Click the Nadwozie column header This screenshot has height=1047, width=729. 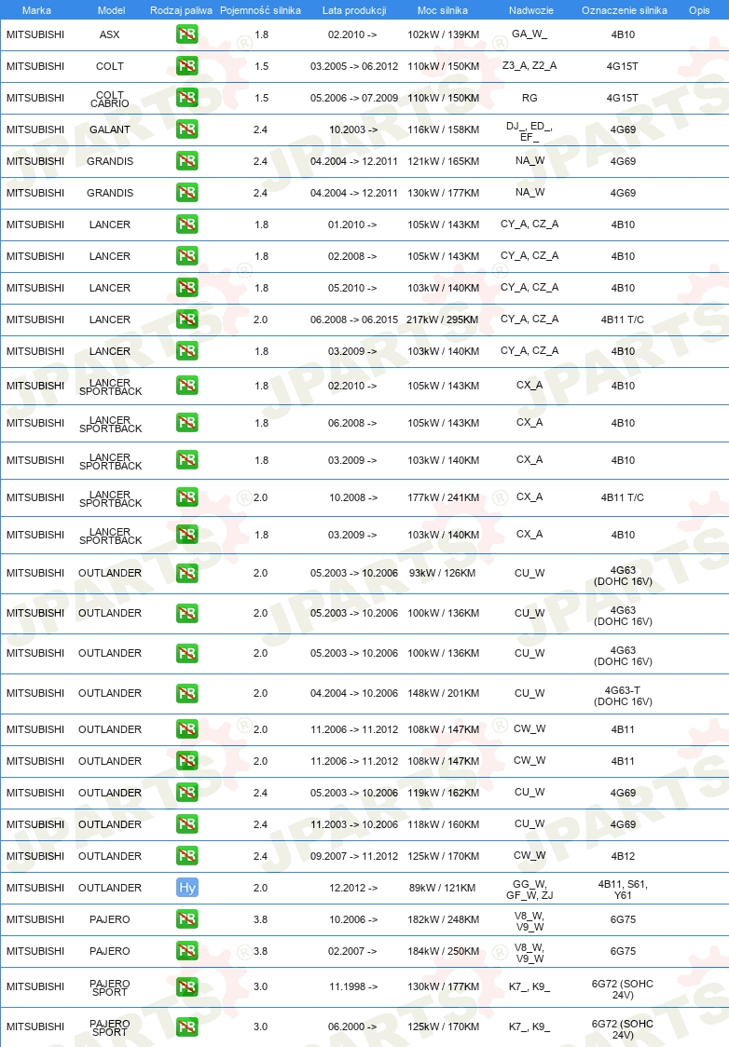click(530, 10)
